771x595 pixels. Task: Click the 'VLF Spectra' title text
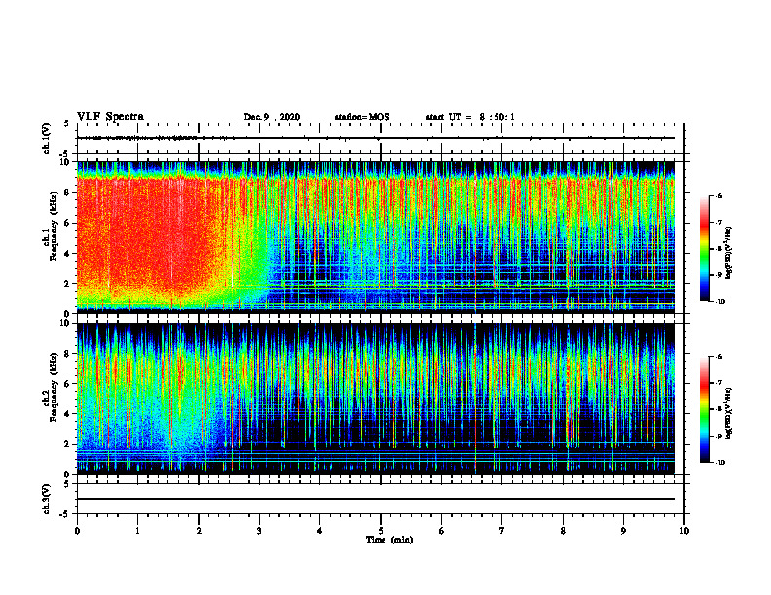pos(110,117)
